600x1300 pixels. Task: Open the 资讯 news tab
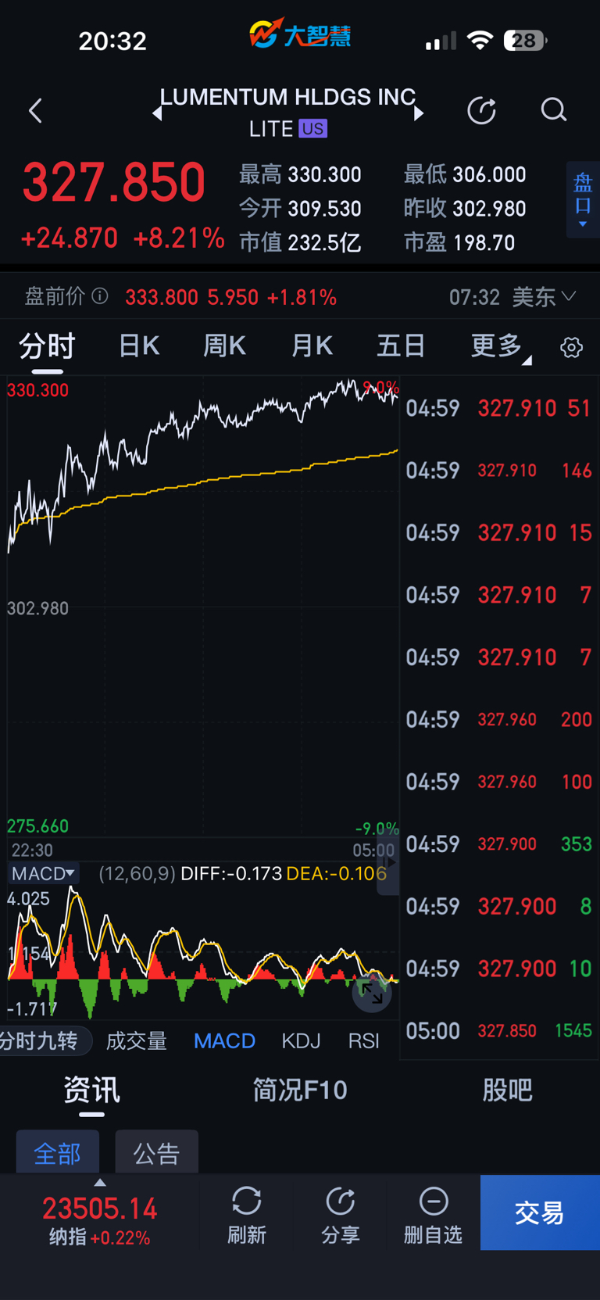[x=91, y=1090]
